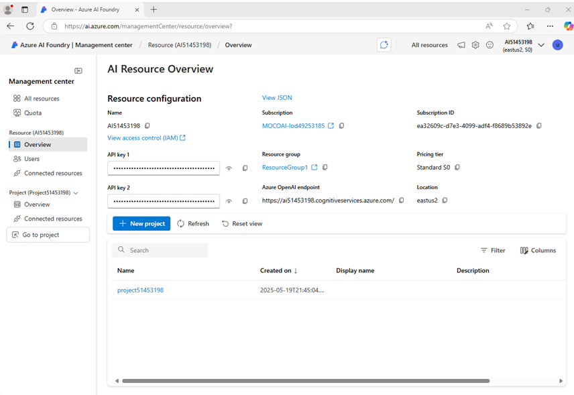The height and width of the screenshot is (395, 574).
Task: Copy the eastus2 location value
Action: pyautogui.click(x=445, y=201)
